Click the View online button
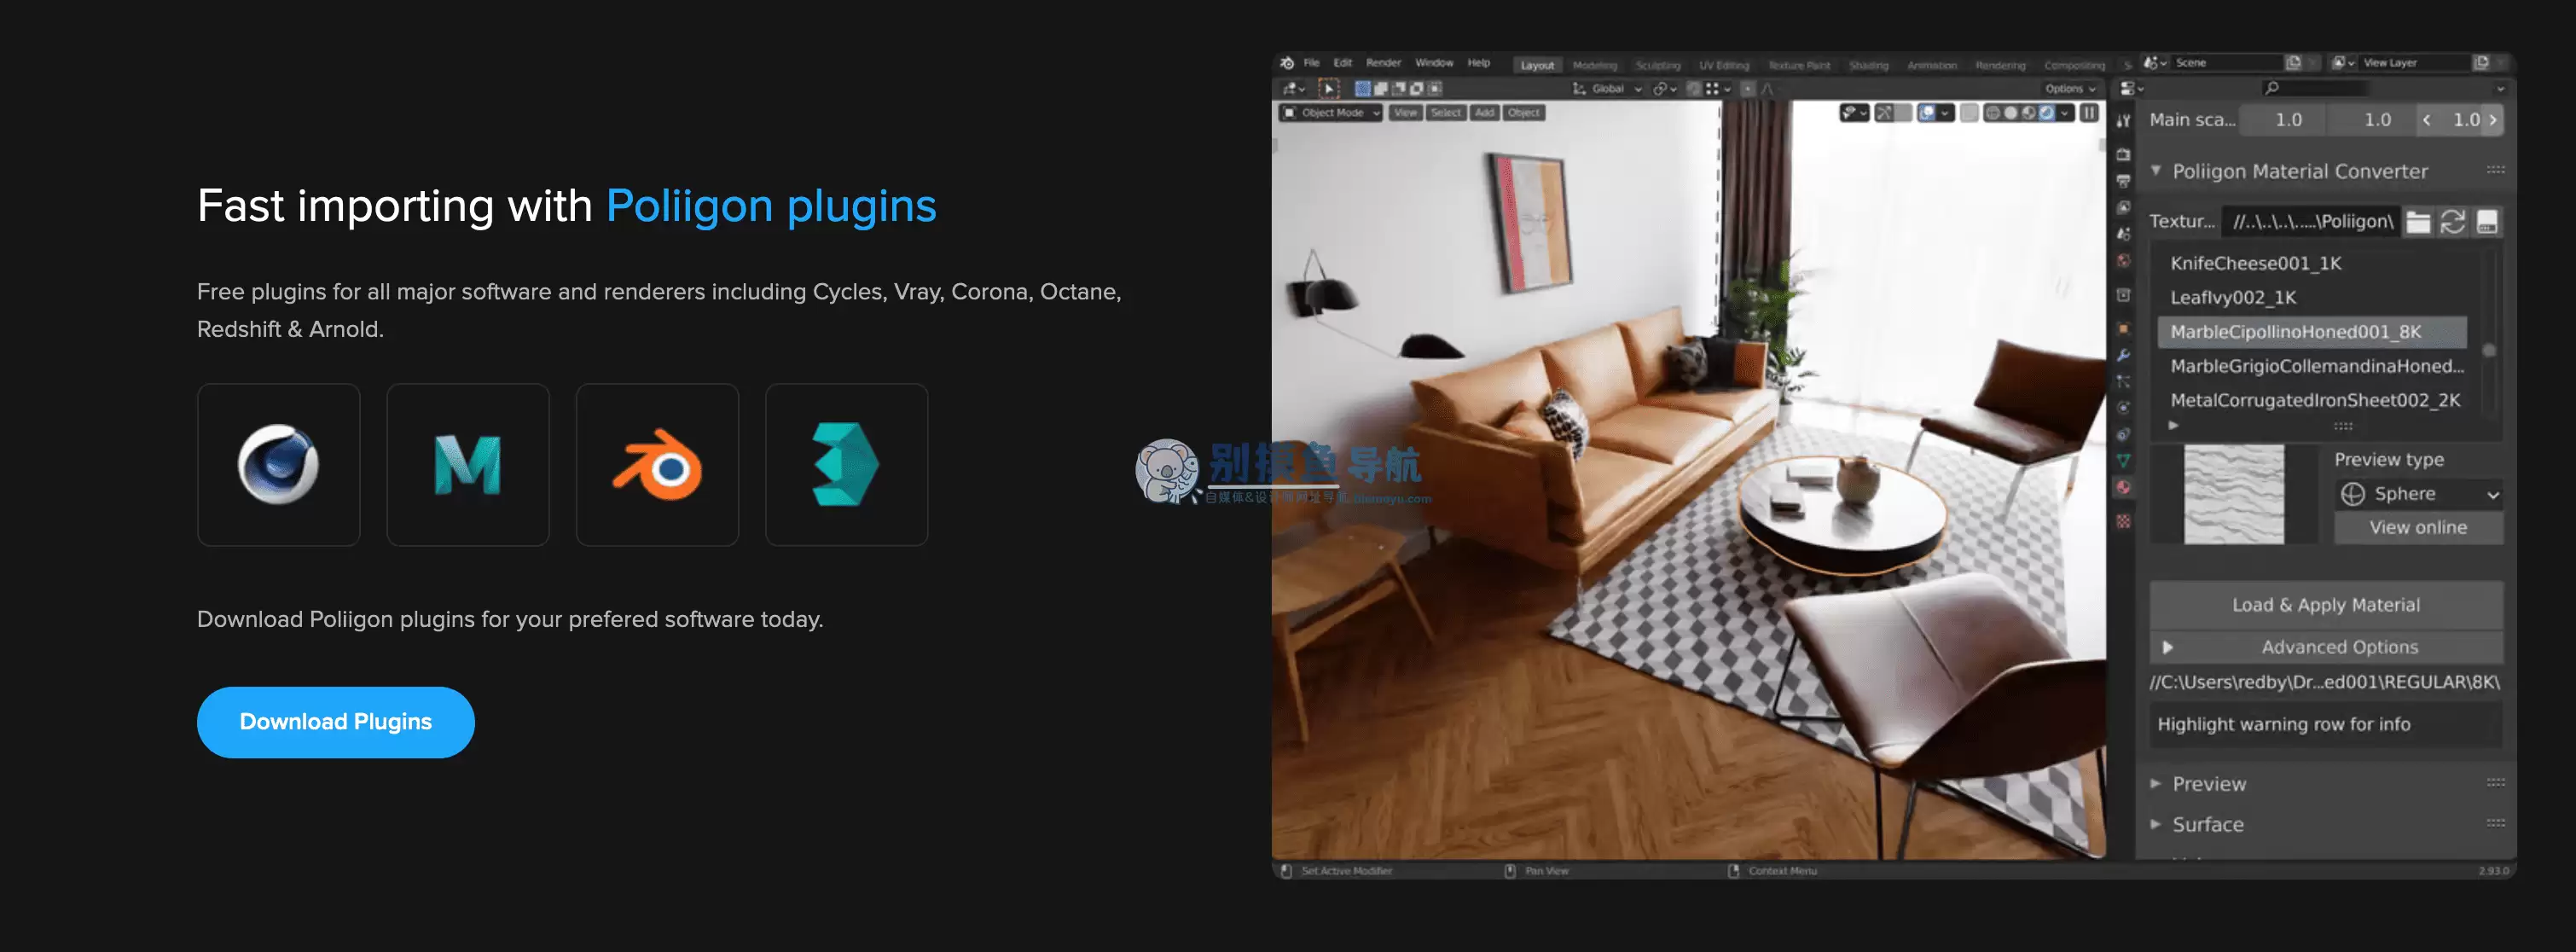 point(2418,528)
